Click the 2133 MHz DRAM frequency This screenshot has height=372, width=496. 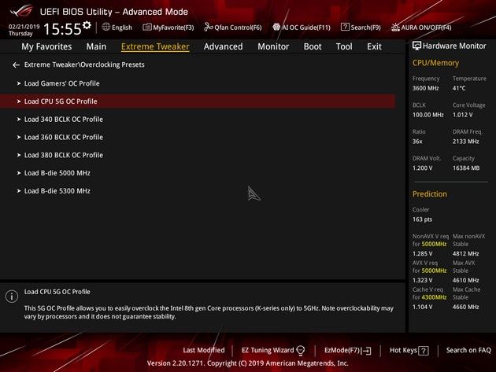pyautogui.click(x=465, y=142)
